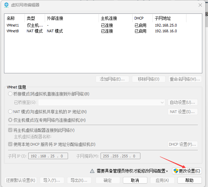Click the 自动设置(U)... button
208x187 pixels.
pos(183,102)
